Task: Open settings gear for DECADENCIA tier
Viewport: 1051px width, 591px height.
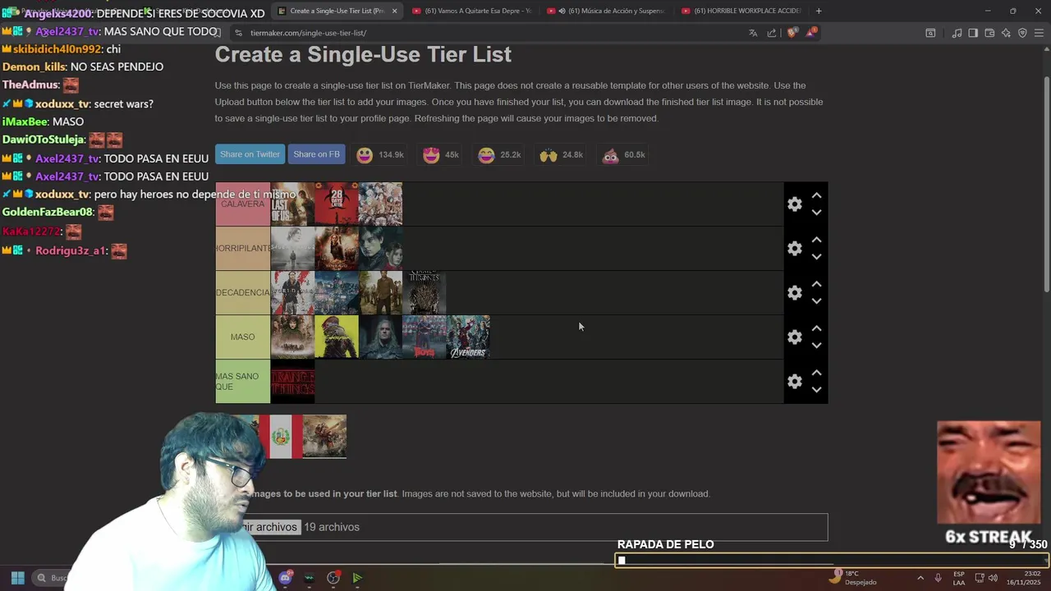Action: coord(794,293)
